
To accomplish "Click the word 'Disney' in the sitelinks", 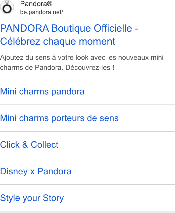I will 14,172.
